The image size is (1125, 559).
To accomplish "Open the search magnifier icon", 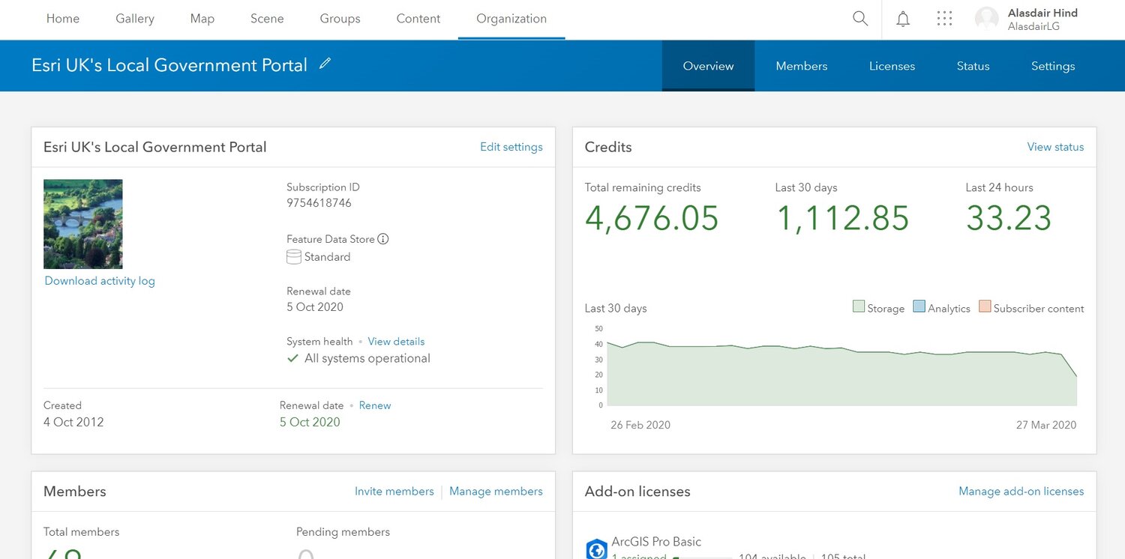I will click(860, 19).
